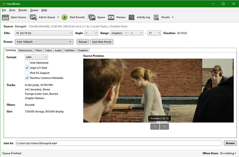Click the Presets document-gear icon
Image resolution: width=239 pixels, height=157 pixels.
[156, 17]
